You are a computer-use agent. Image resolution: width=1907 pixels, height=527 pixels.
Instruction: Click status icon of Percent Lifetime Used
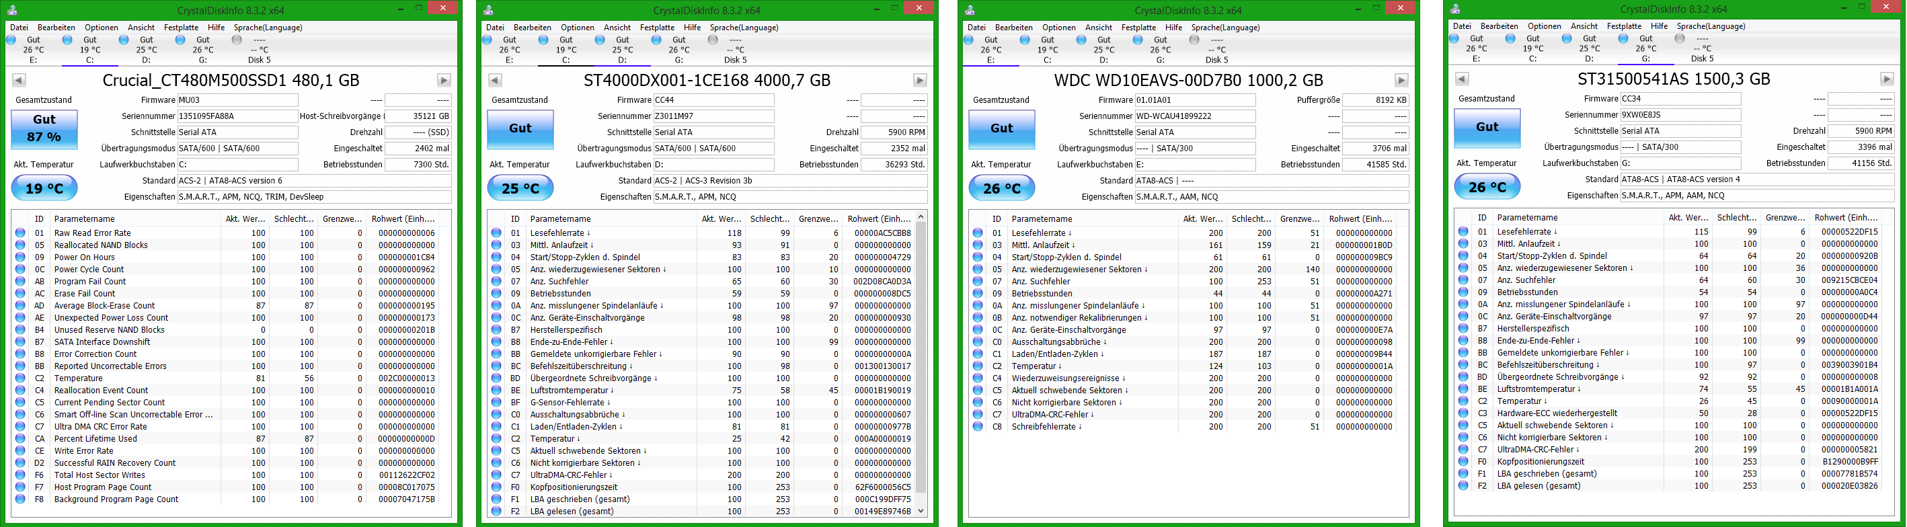[20, 438]
